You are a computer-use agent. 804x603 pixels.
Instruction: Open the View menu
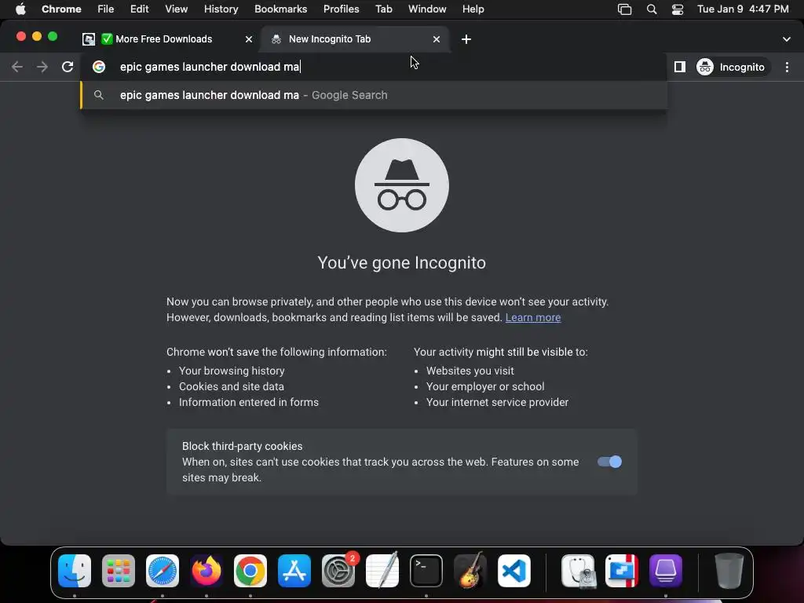pyautogui.click(x=176, y=9)
